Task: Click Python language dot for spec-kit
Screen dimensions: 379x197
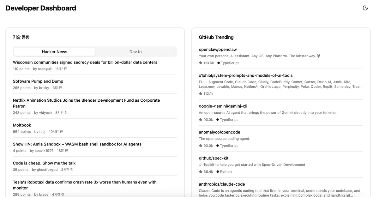Action: click(218, 172)
